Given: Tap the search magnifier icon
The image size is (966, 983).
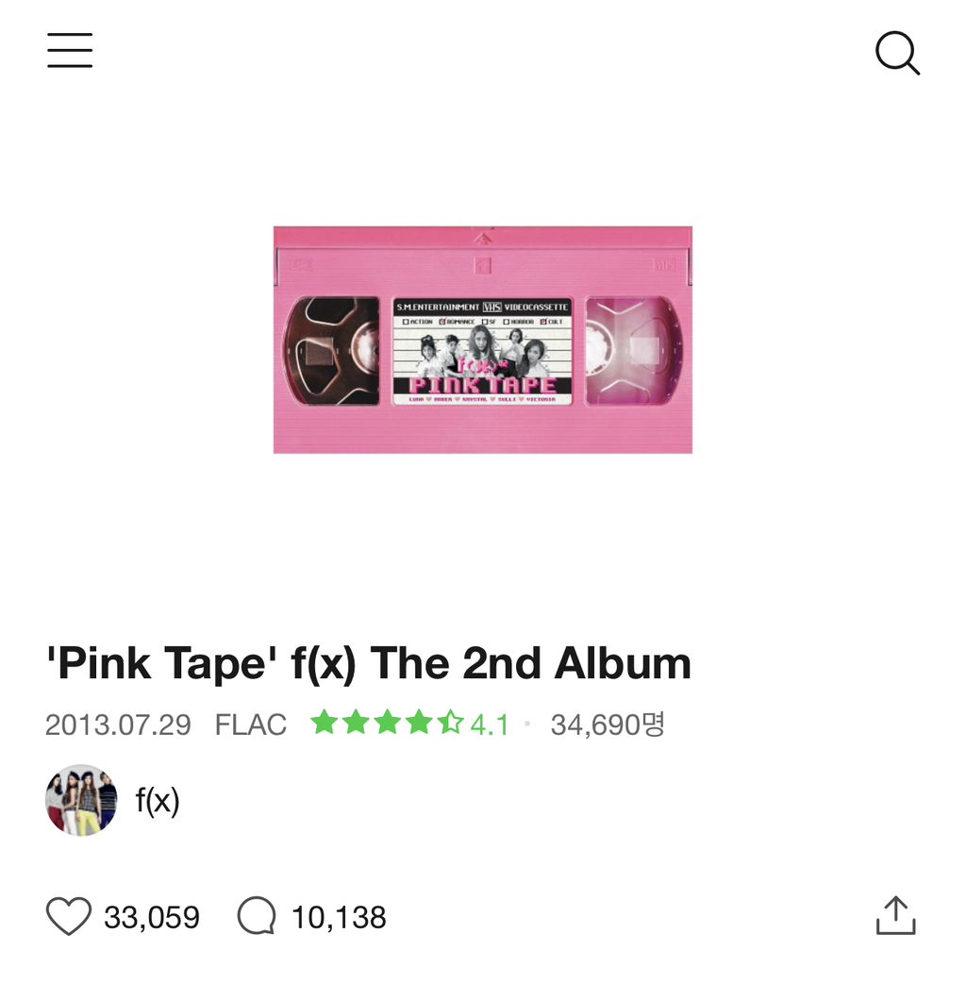Looking at the screenshot, I should click(x=896, y=53).
